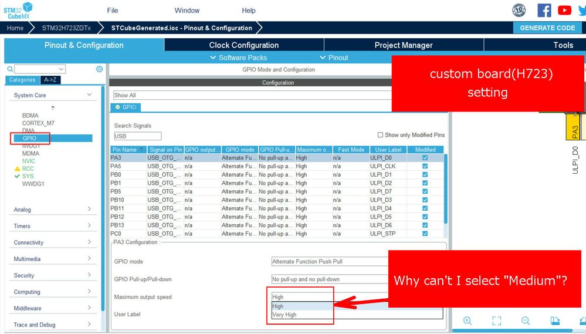Click the 10-year anniversary badge icon
Viewport: 586px width, 334px height.
click(x=519, y=10)
